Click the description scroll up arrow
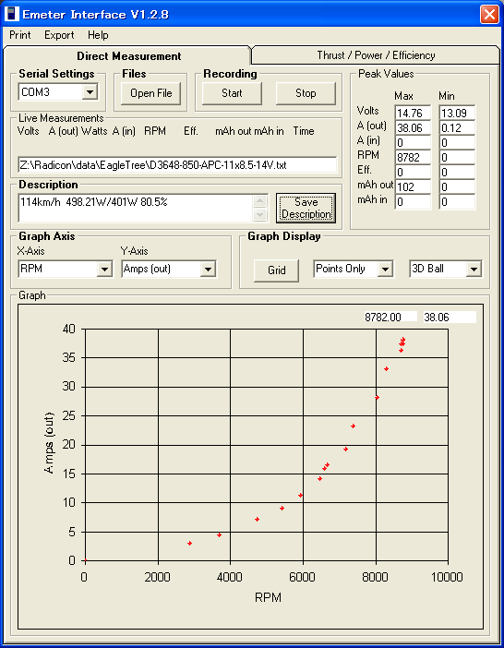 pos(260,201)
